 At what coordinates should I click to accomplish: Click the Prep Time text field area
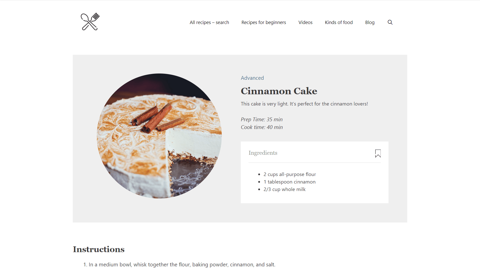[x=262, y=119]
